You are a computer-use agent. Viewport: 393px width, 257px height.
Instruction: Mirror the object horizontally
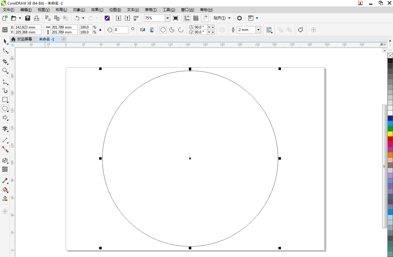[x=142, y=30]
